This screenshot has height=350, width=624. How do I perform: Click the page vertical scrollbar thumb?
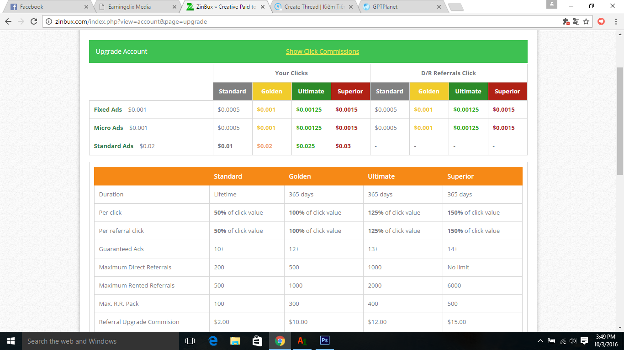620,121
